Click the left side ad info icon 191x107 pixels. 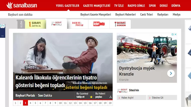1,25
